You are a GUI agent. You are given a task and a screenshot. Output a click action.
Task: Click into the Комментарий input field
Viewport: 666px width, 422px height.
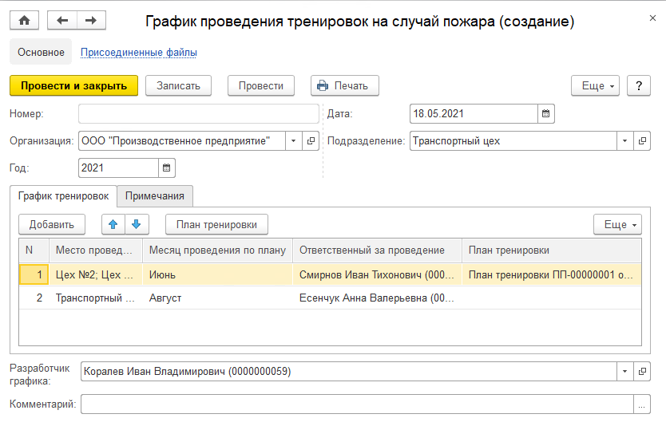[355, 405]
